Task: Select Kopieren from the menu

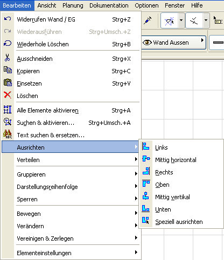Action: point(71,71)
